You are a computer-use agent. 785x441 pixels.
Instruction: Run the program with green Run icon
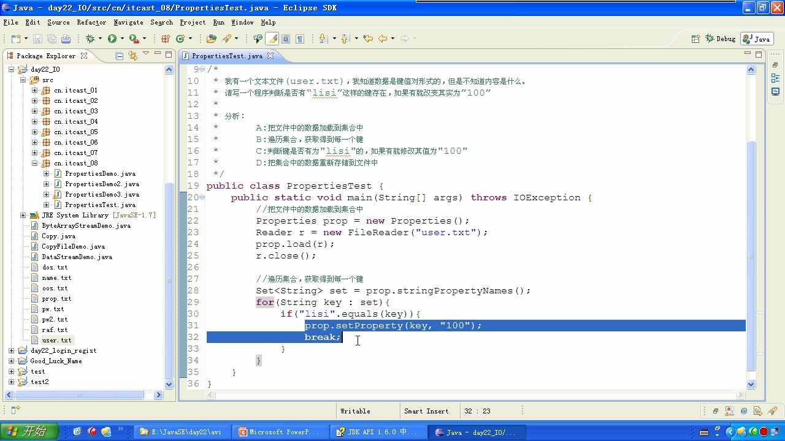112,39
